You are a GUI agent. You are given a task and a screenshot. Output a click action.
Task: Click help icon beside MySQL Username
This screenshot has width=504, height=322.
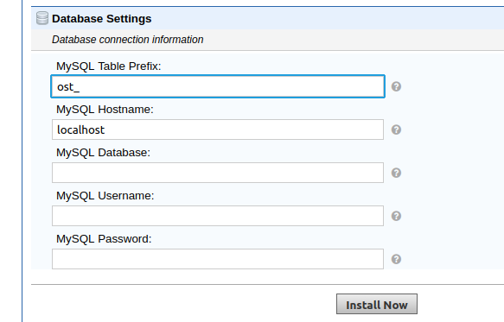pos(396,216)
